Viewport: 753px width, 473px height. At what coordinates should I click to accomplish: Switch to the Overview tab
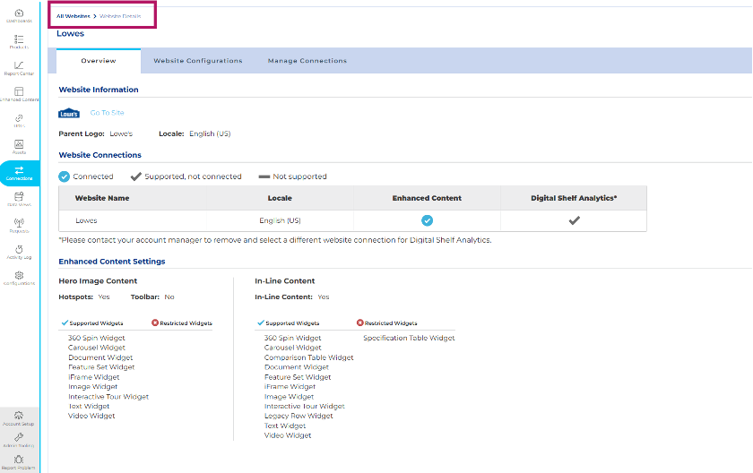coord(99,61)
